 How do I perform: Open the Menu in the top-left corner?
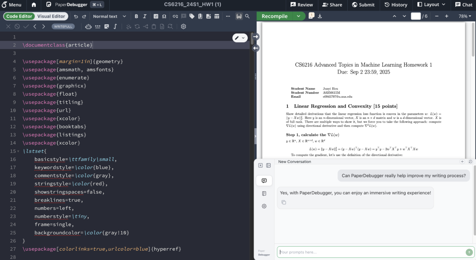click(x=12, y=5)
